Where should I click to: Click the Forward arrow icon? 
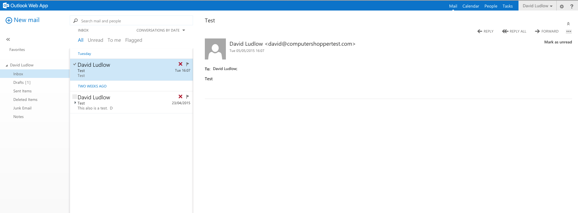(x=537, y=31)
